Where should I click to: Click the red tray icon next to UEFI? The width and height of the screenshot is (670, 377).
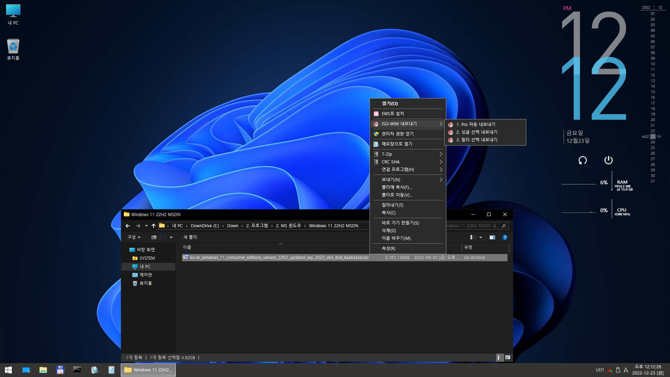pyautogui.click(x=610, y=370)
